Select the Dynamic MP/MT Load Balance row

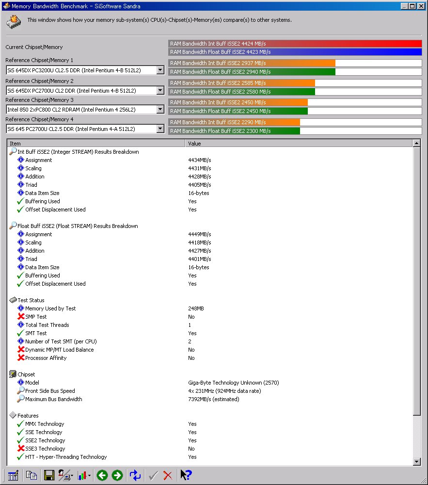(210, 350)
